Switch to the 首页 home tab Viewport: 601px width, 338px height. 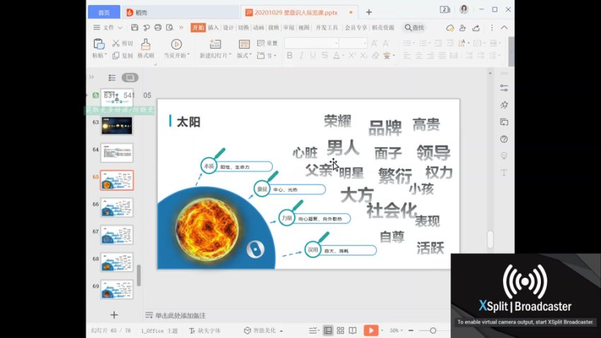point(104,12)
